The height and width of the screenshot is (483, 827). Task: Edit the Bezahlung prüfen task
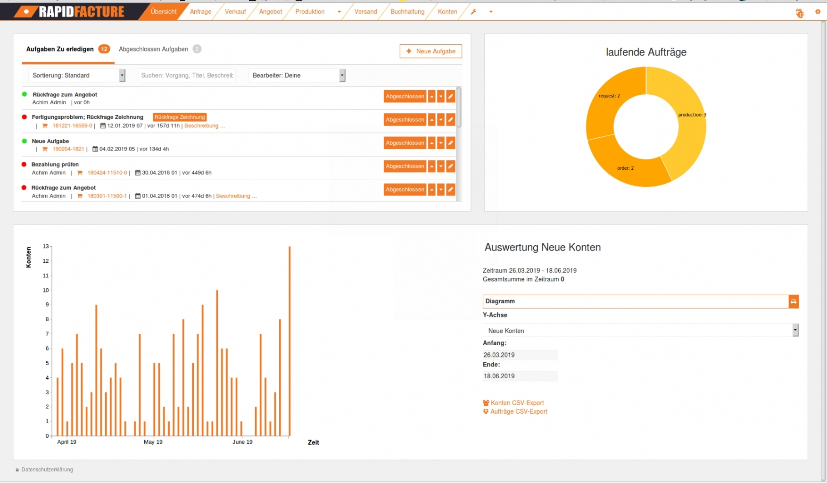click(x=451, y=166)
